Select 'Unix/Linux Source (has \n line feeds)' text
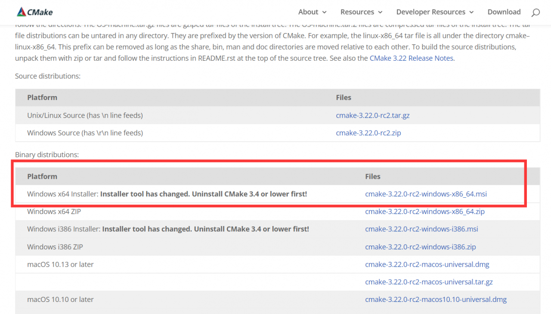Viewport: 551px width, 314px height. pyautogui.click(x=85, y=115)
